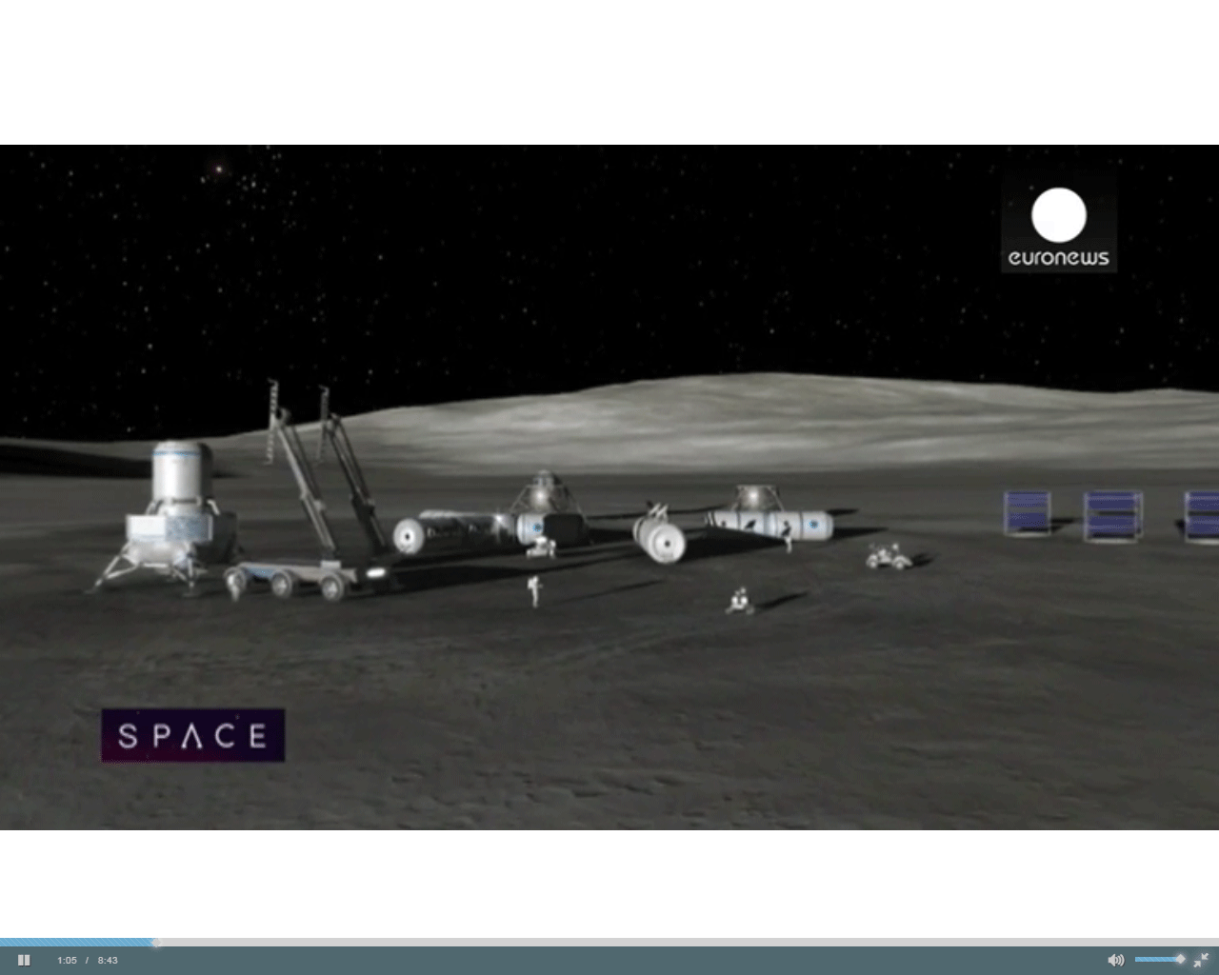Click the pause bars icon in control bar
Image resolution: width=1219 pixels, height=975 pixels.
24,960
